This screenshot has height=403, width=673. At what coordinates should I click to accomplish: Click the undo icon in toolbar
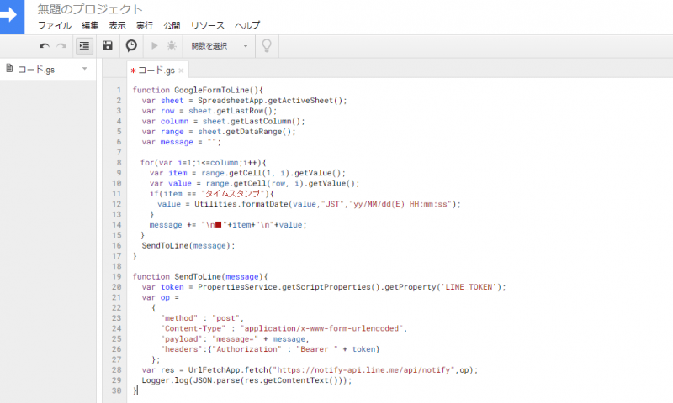45,46
